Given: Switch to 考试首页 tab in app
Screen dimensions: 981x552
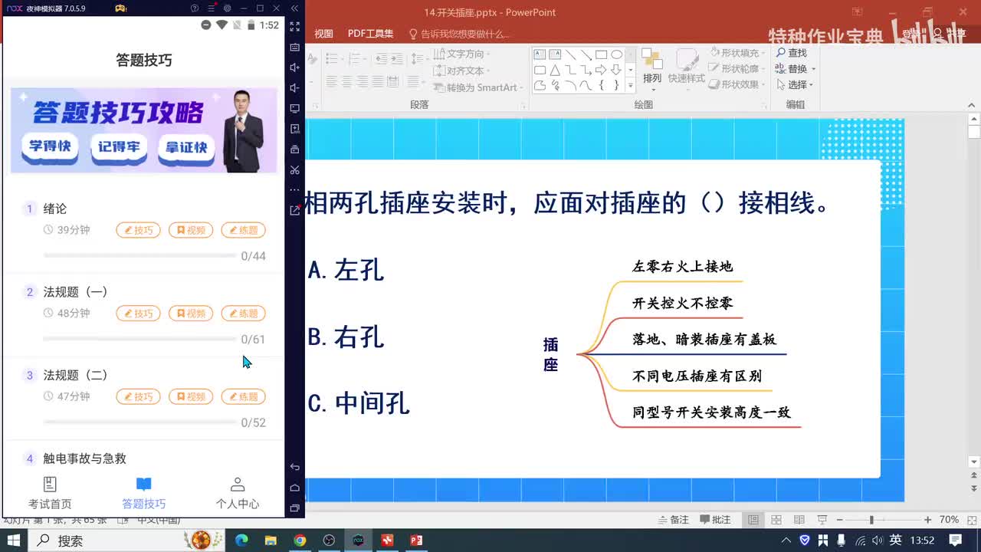Looking at the screenshot, I should pos(50,493).
